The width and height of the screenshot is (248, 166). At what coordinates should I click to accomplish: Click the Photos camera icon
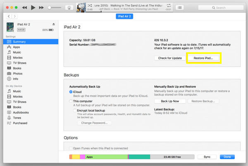pos(9,74)
